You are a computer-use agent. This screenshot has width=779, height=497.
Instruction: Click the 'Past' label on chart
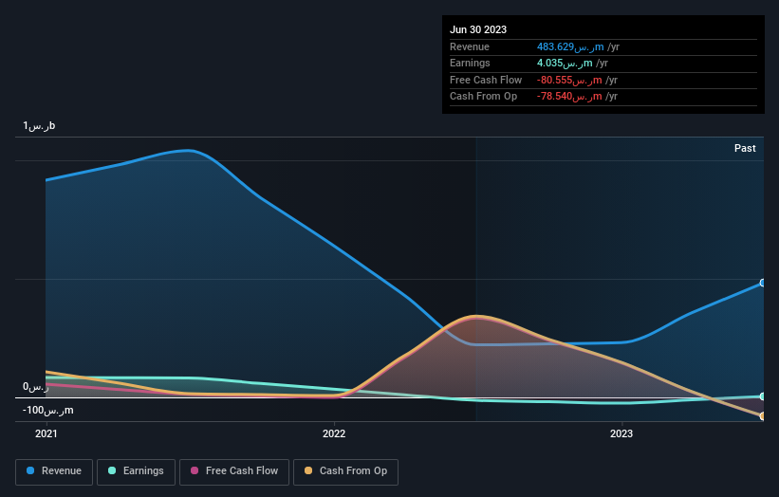tap(745, 148)
